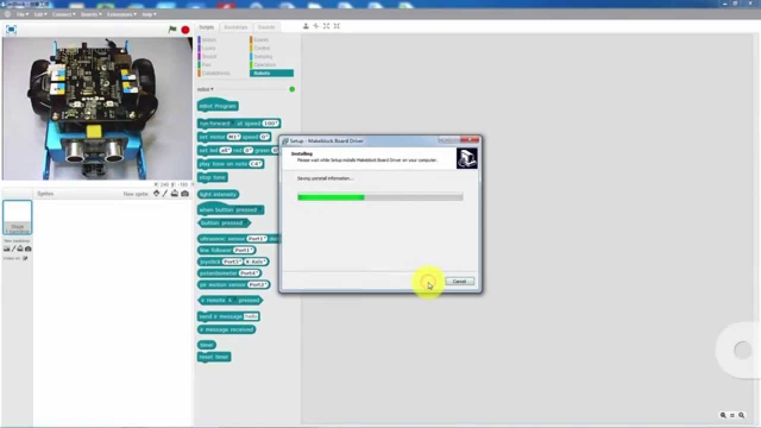The image size is (761, 428).
Task: Click the hello field in send ir message block
Action: (251, 317)
